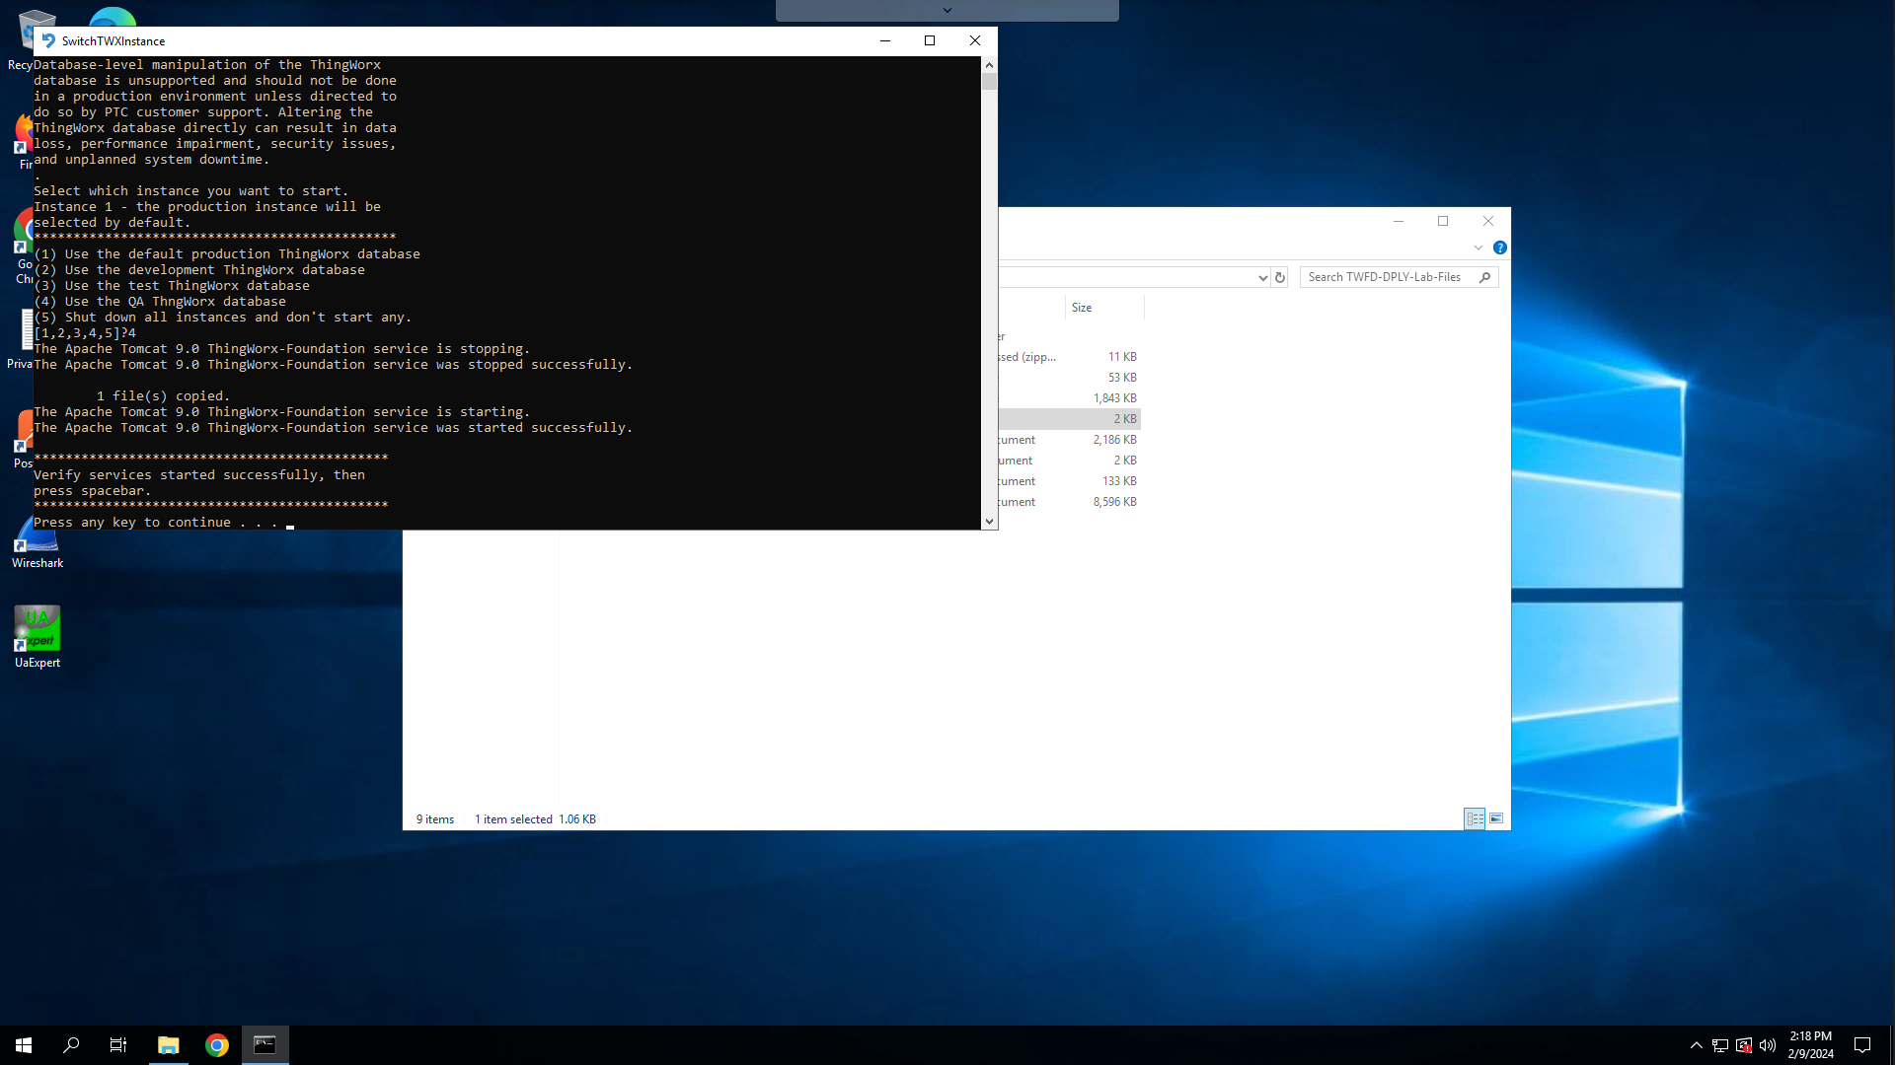Viewport: 1895px width, 1065px height.
Task: Open File Explorer from taskbar
Action: click(169, 1045)
